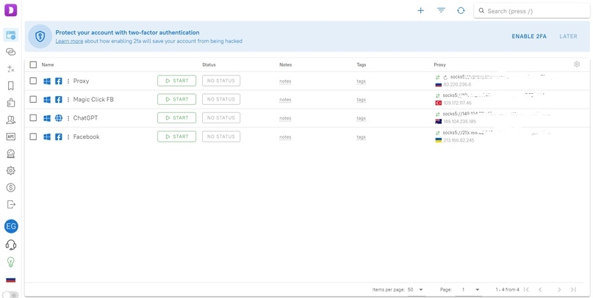Open table column settings gear

pos(577,65)
